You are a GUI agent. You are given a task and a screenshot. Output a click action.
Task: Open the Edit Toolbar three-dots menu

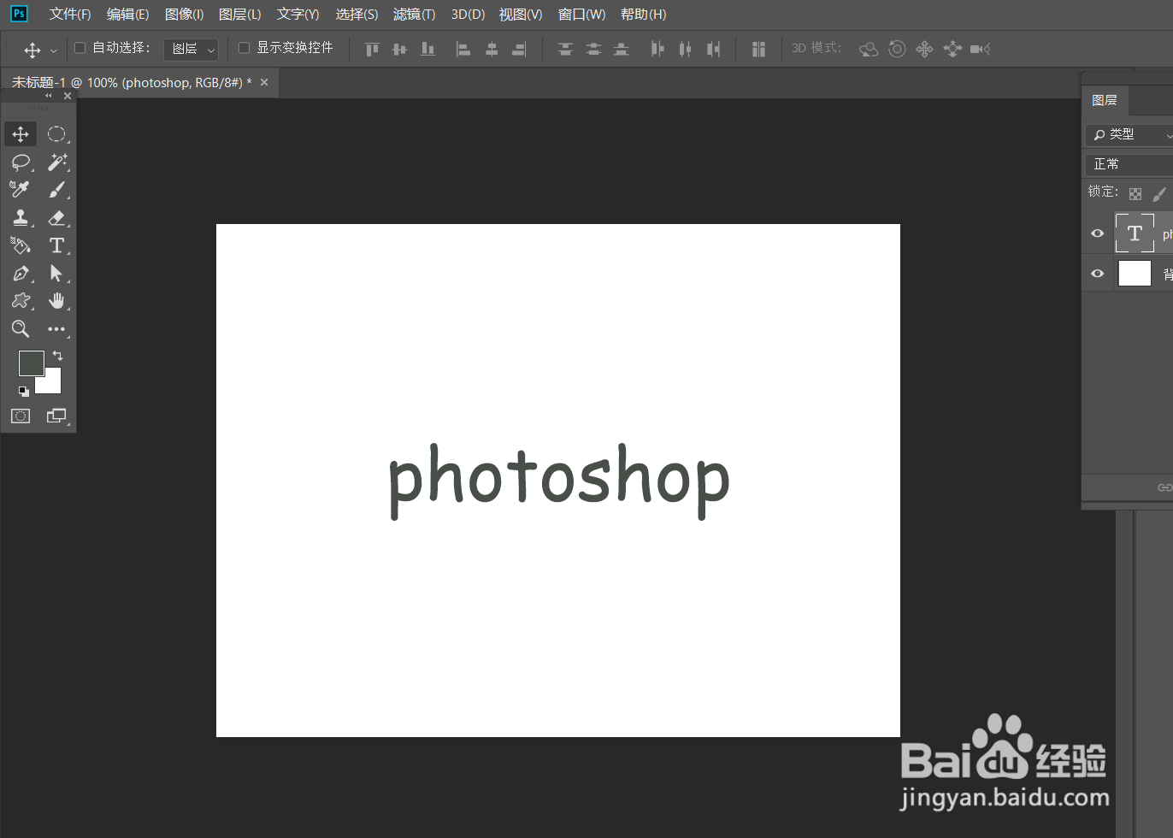[56, 329]
